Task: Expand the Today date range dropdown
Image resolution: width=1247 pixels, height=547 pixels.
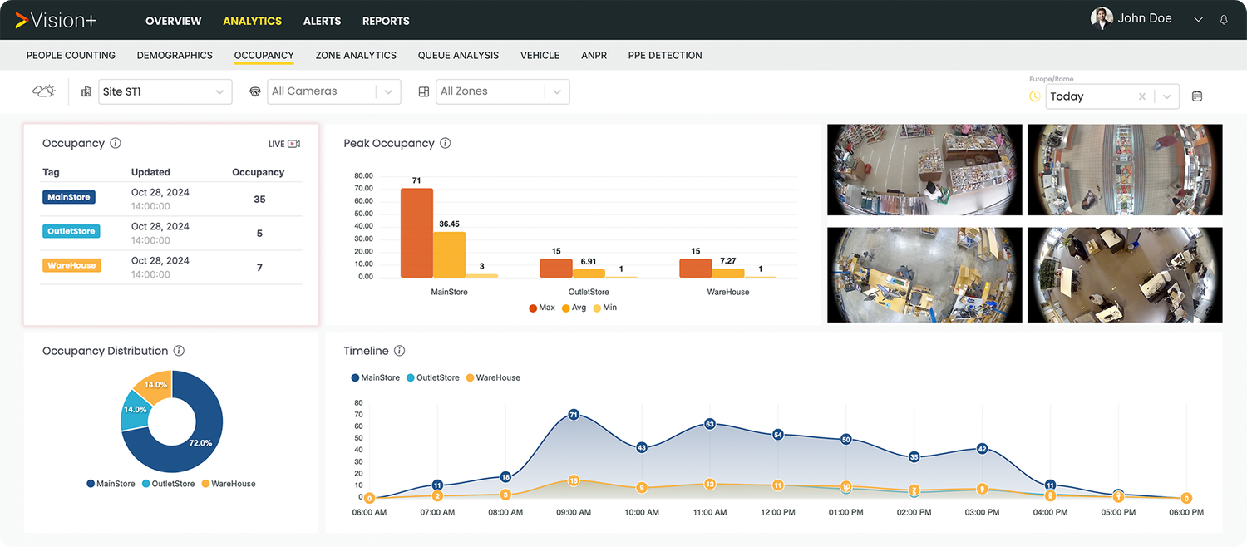Action: click(x=1166, y=96)
